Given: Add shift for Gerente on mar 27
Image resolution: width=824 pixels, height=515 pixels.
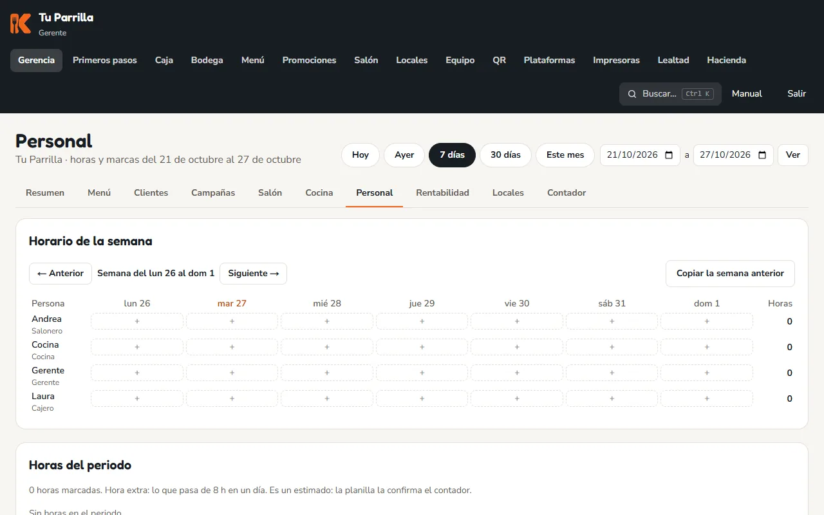Looking at the screenshot, I should 232,373.
